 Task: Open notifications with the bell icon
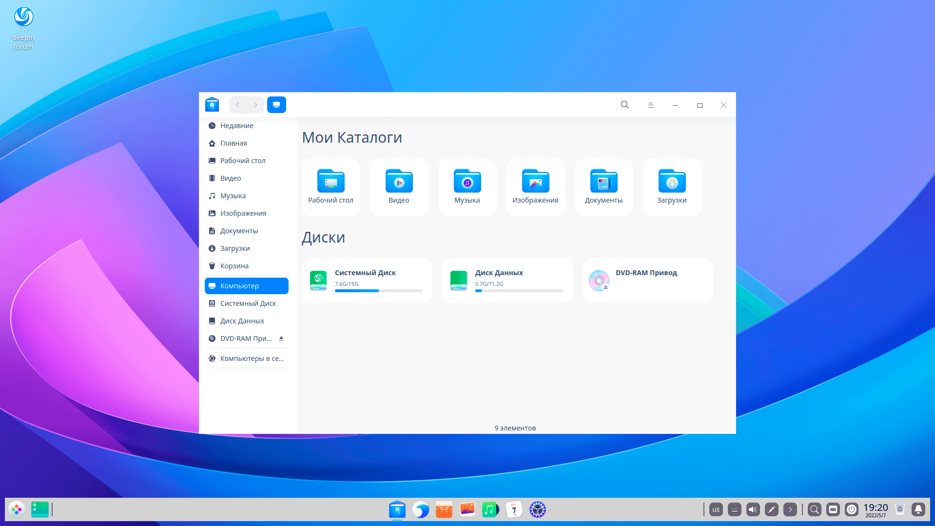918,509
